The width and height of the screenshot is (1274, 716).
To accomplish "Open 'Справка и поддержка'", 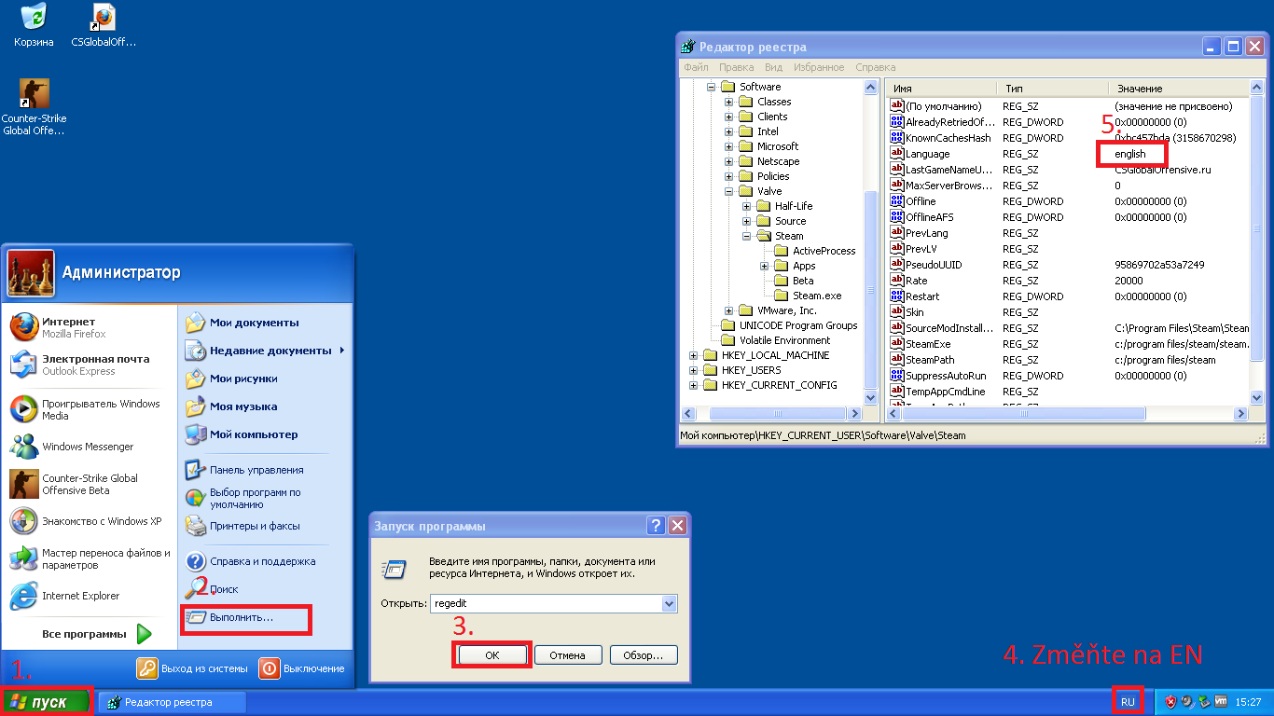I will pyautogui.click(x=265, y=561).
